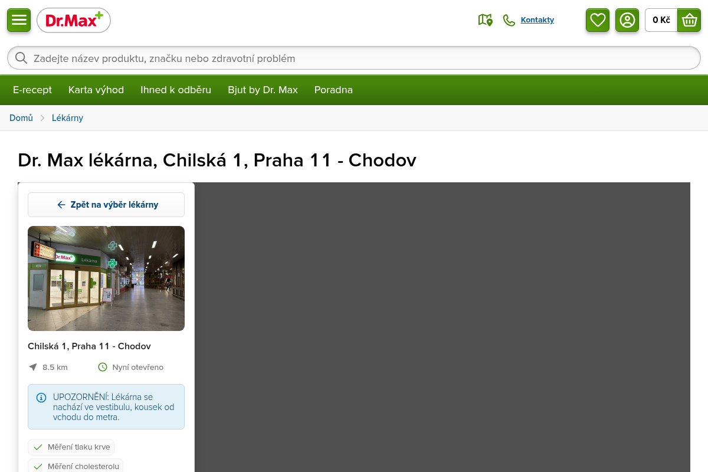708x472 pixels.
Task: Click the info icon in the UPOZORNĚNÍ notice
Action: (x=41, y=398)
